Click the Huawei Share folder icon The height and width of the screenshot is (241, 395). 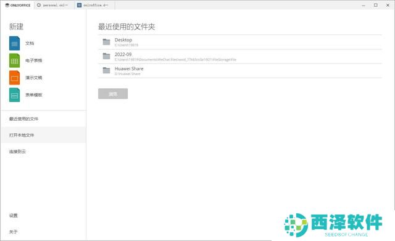point(107,70)
